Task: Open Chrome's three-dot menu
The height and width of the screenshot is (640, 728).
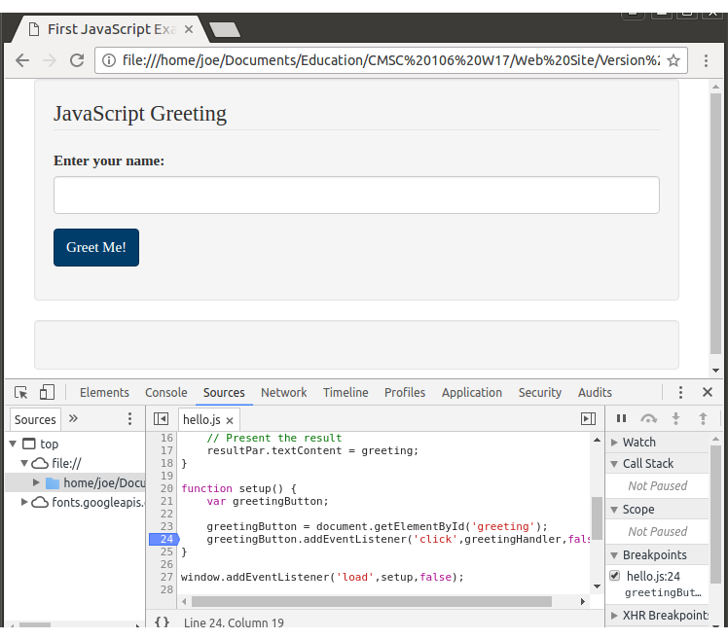Action: tap(706, 60)
